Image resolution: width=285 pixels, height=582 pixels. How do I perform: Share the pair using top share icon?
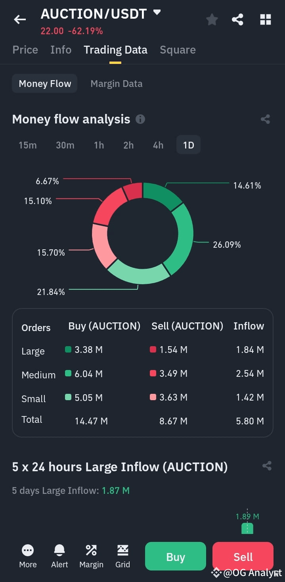tap(237, 19)
